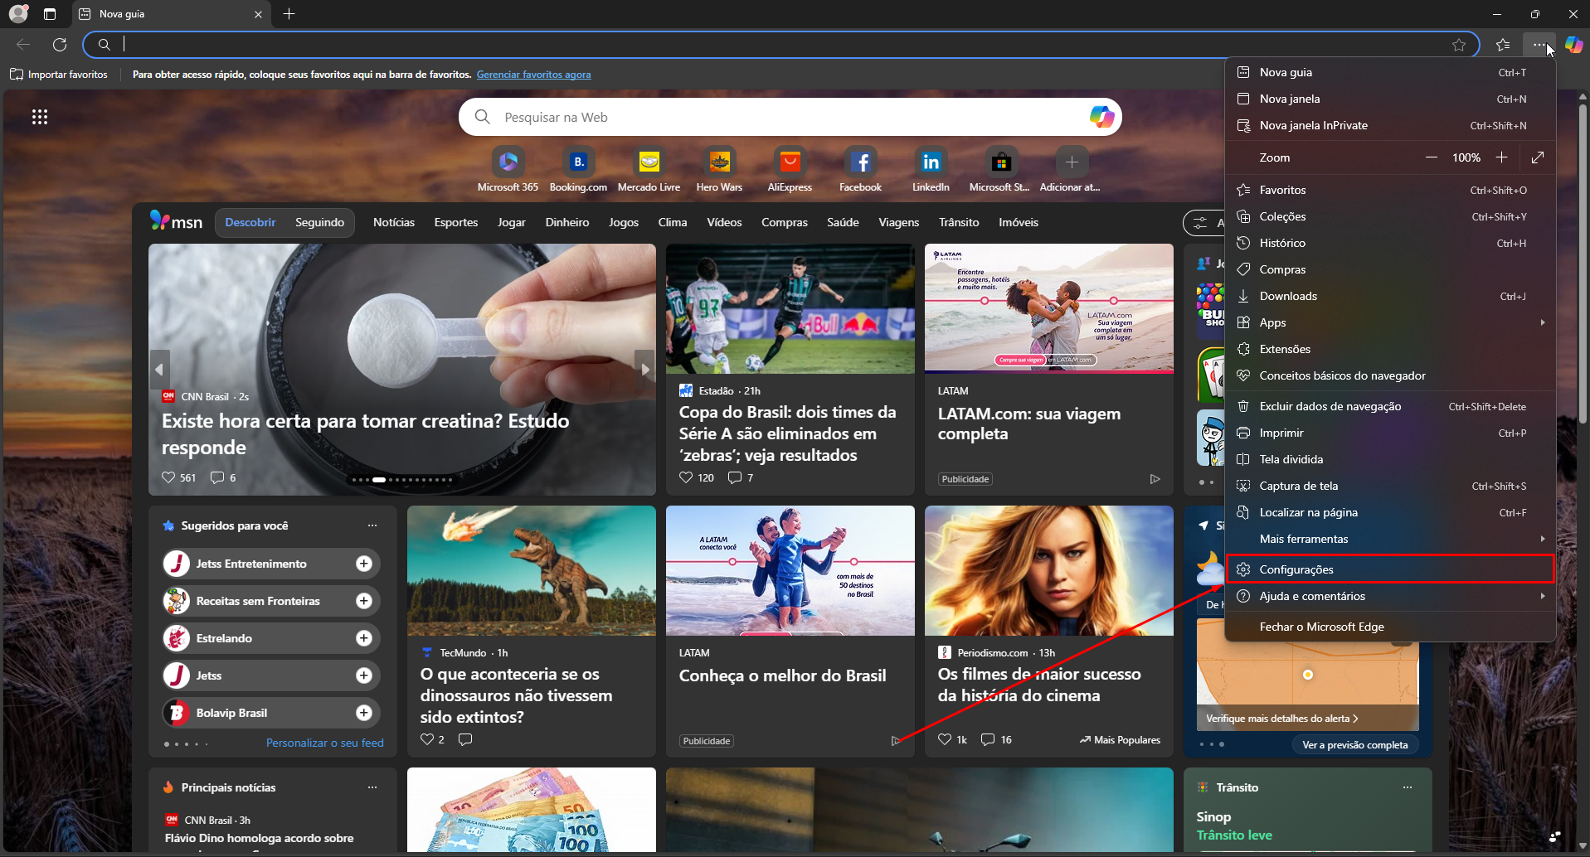Follow Jetss Entretenimento with plus button

click(x=363, y=564)
